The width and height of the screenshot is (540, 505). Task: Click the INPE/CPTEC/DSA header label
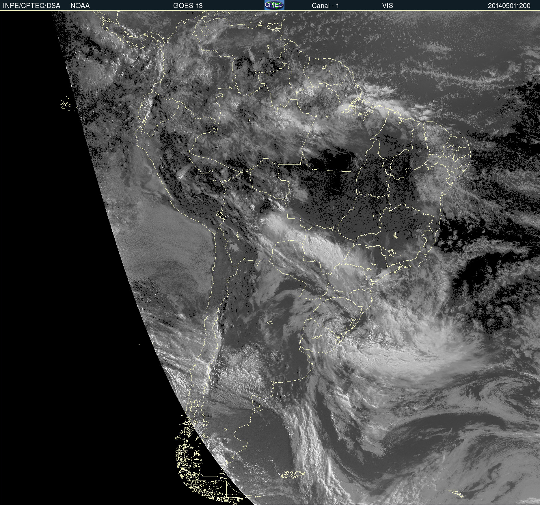coord(31,6)
